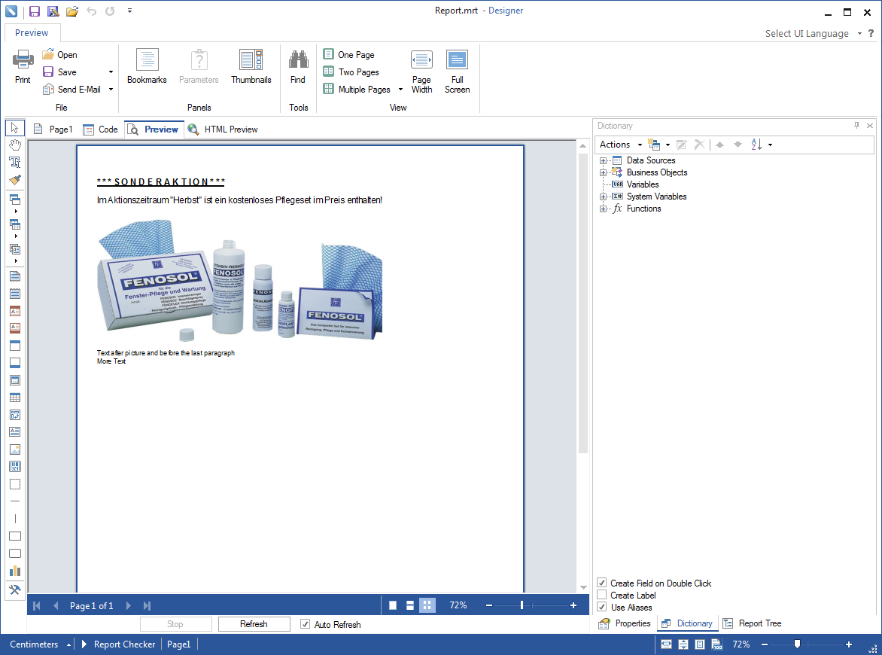Select the Copy Style brush tool

pyautogui.click(x=14, y=180)
